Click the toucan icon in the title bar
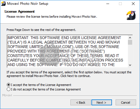The height and width of the screenshot is (109, 140). 3,4
